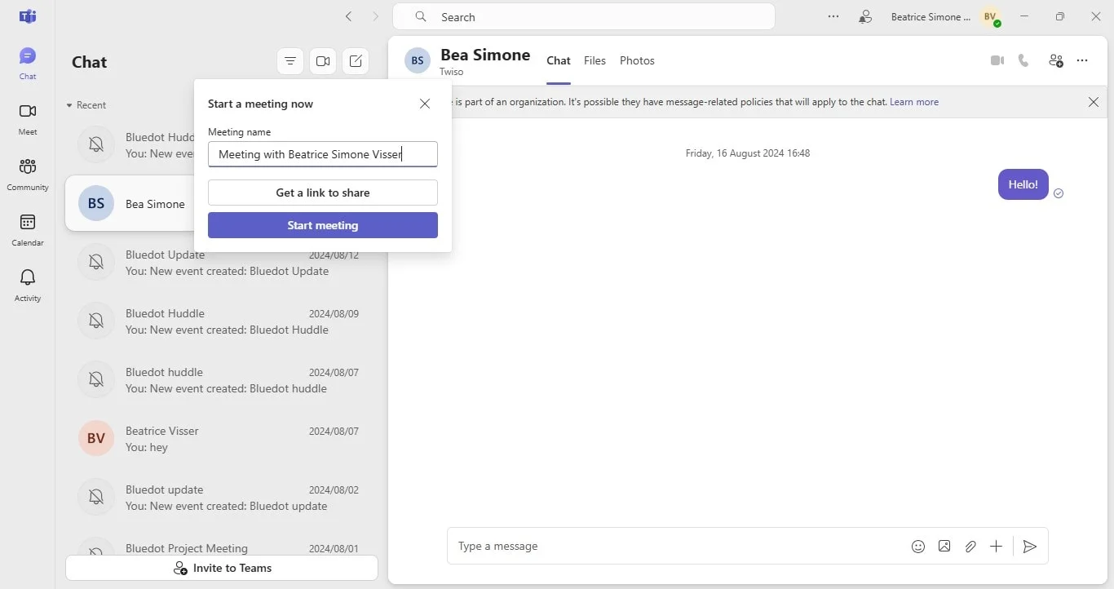
Task: Click the message sent status checkmark
Action: point(1059,193)
